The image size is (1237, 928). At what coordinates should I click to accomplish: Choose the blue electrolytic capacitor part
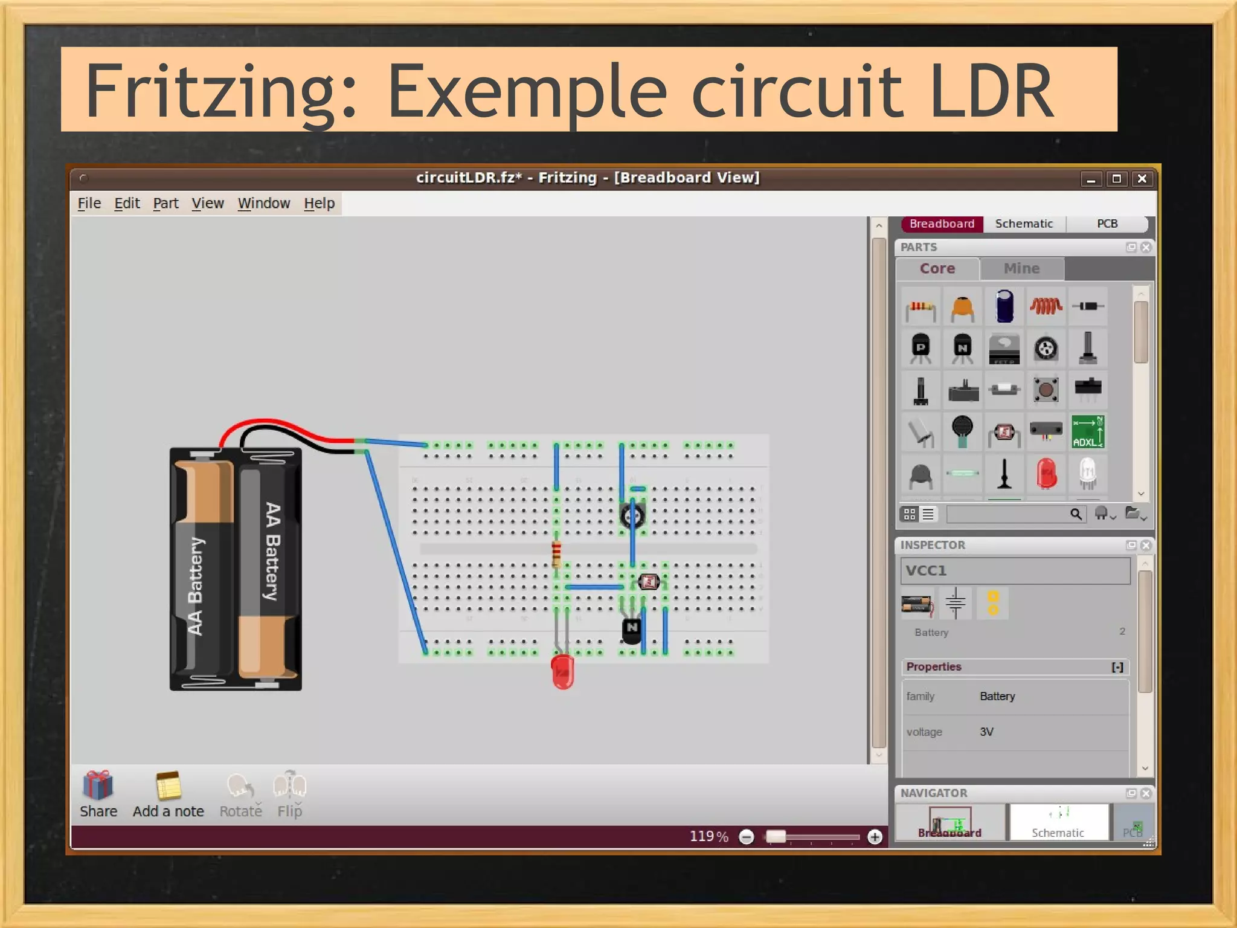(x=1004, y=307)
